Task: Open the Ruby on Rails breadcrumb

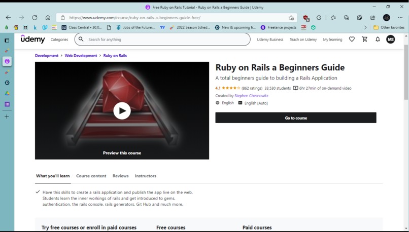Action: point(115,56)
